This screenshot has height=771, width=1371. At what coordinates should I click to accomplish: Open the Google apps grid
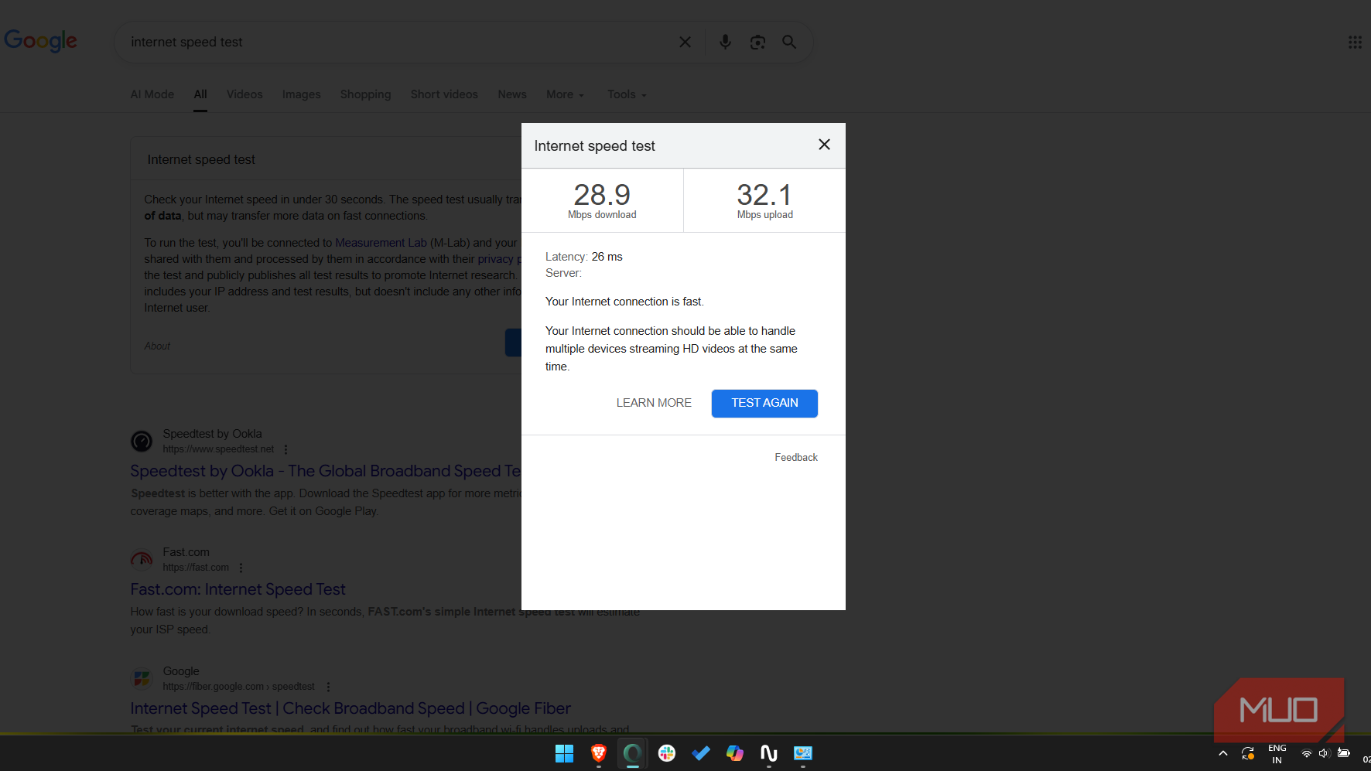click(1354, 43)
